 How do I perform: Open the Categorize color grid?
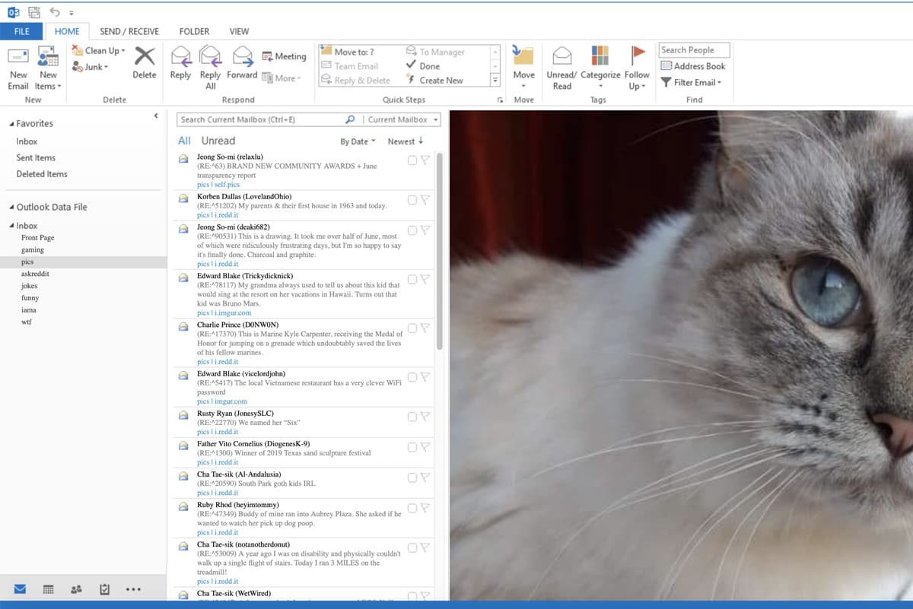pos(600,56)
